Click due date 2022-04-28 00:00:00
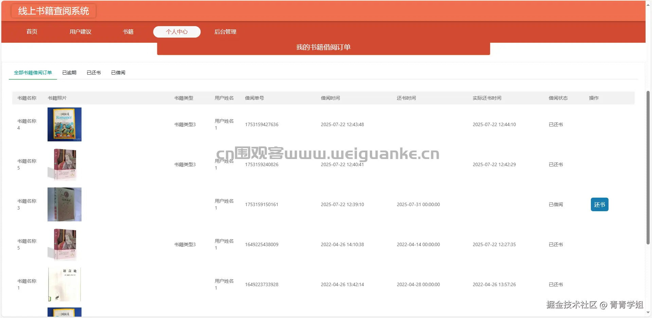Viewport: 652px width, 318px height. 418,284
